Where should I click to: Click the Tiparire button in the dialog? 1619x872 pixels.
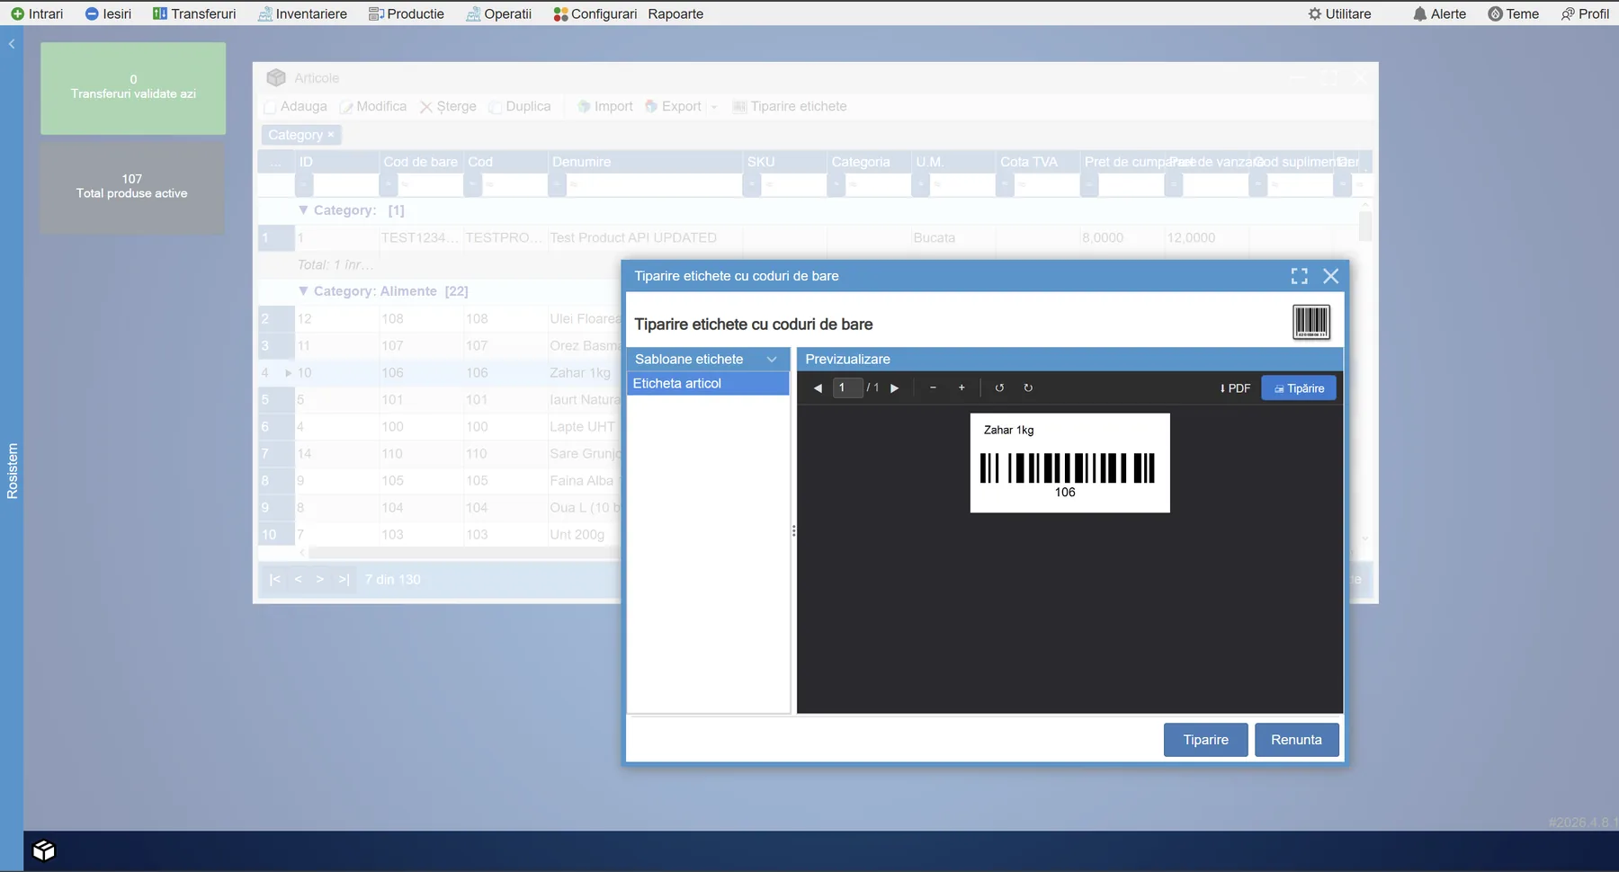pos(1205,739)
